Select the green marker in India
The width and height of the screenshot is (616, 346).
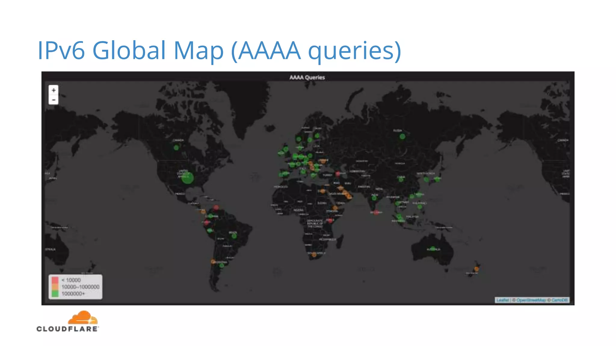(x=374, y=198)
